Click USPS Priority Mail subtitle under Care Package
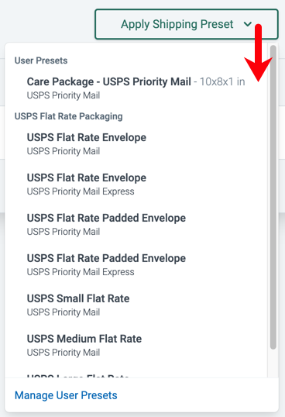Viewport: 285px width, 417px height. (64, 95)
